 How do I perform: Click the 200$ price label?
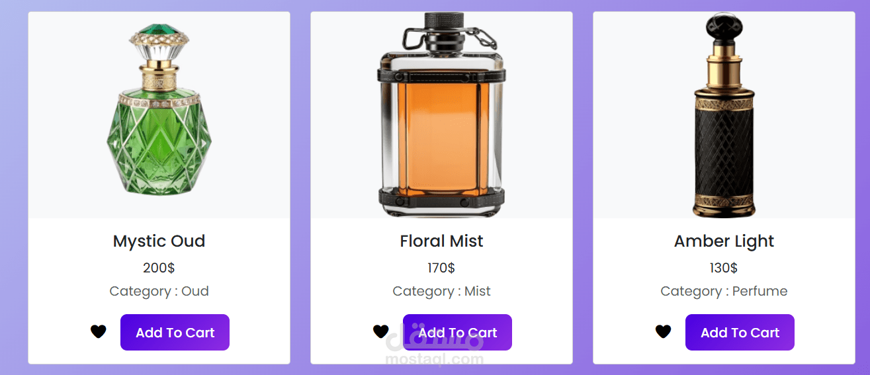point(159,268)
